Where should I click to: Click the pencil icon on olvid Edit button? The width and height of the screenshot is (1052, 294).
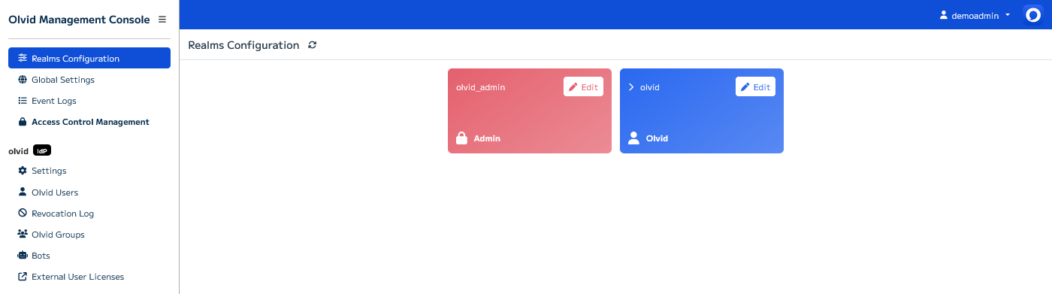point(745,87)
